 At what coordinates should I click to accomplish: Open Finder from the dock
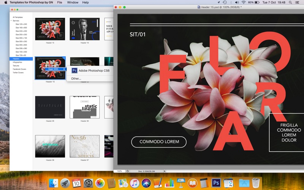(53, 183)
